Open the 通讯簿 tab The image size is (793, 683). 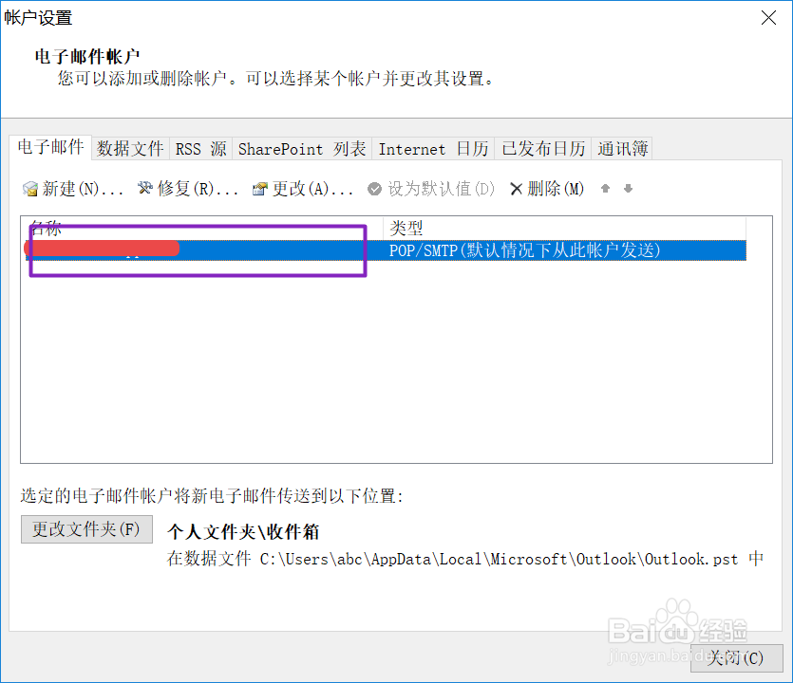(x=622, y=149)
